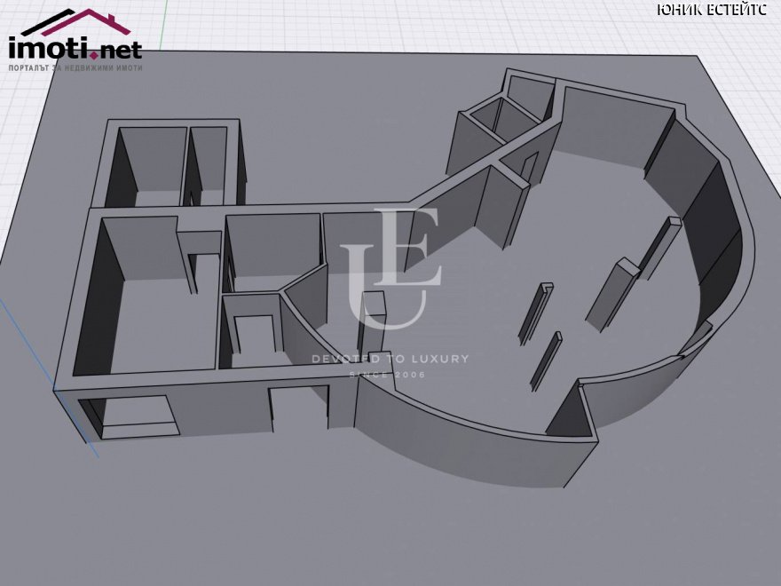Click the DEVOTED TO LUXURY watermark text
Screen dimensions: 781x586
[x=390, y=359]
